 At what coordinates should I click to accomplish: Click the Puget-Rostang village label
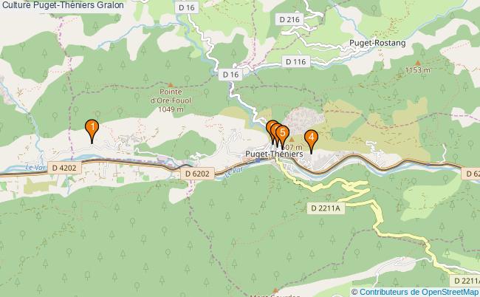pyautogui.click(x=377, y=43)
